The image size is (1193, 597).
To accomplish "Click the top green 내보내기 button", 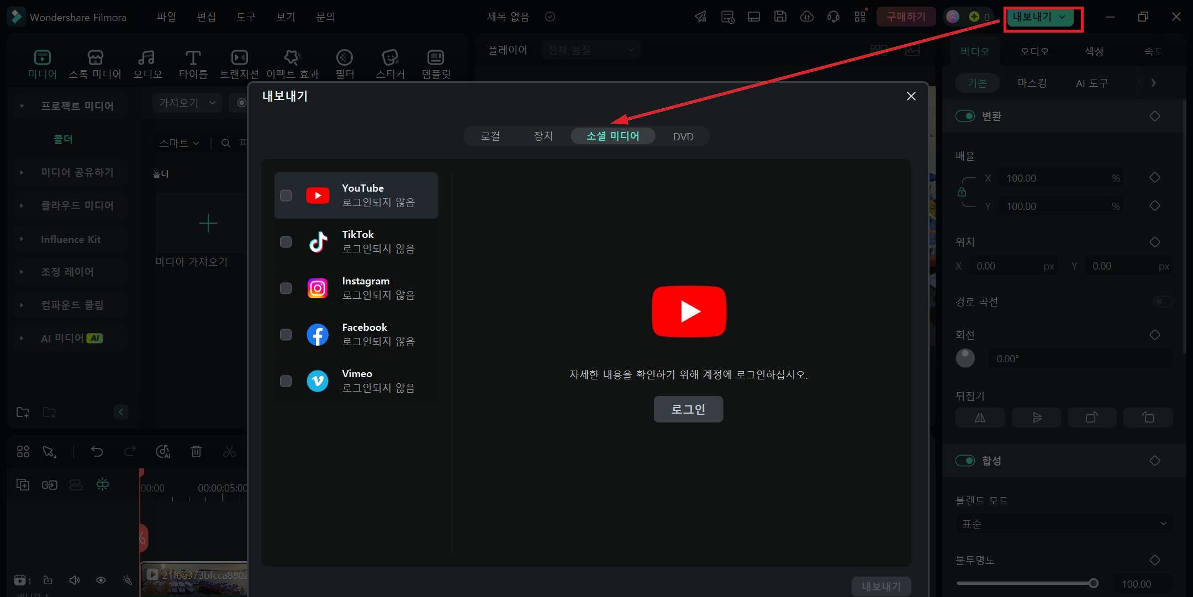I will click(x=1040, y=17).
